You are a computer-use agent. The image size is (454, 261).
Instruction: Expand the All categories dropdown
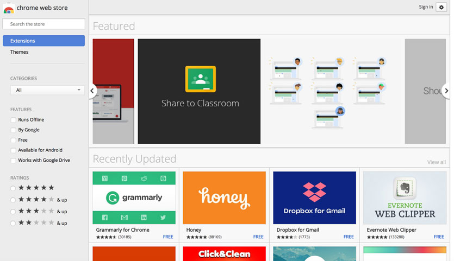pos(47,90)
